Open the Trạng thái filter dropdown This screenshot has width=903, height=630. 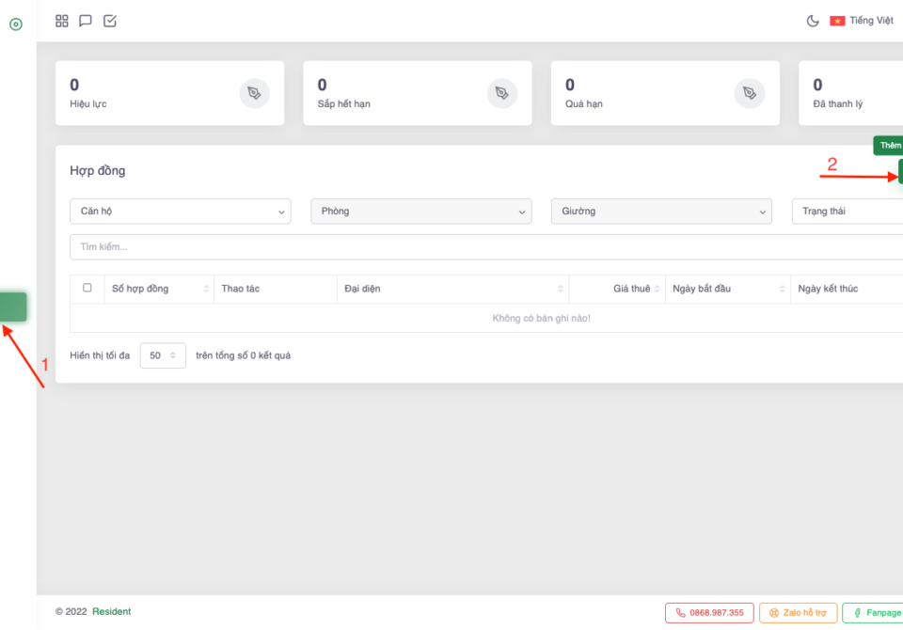tap(847, 212)
